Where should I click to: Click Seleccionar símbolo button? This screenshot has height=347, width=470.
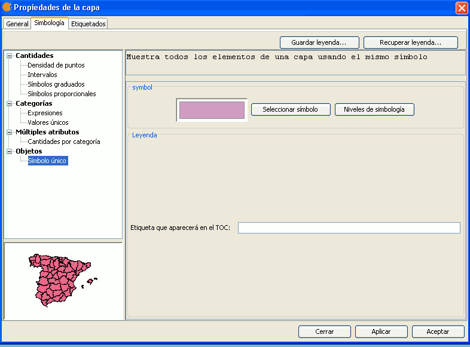291,109
